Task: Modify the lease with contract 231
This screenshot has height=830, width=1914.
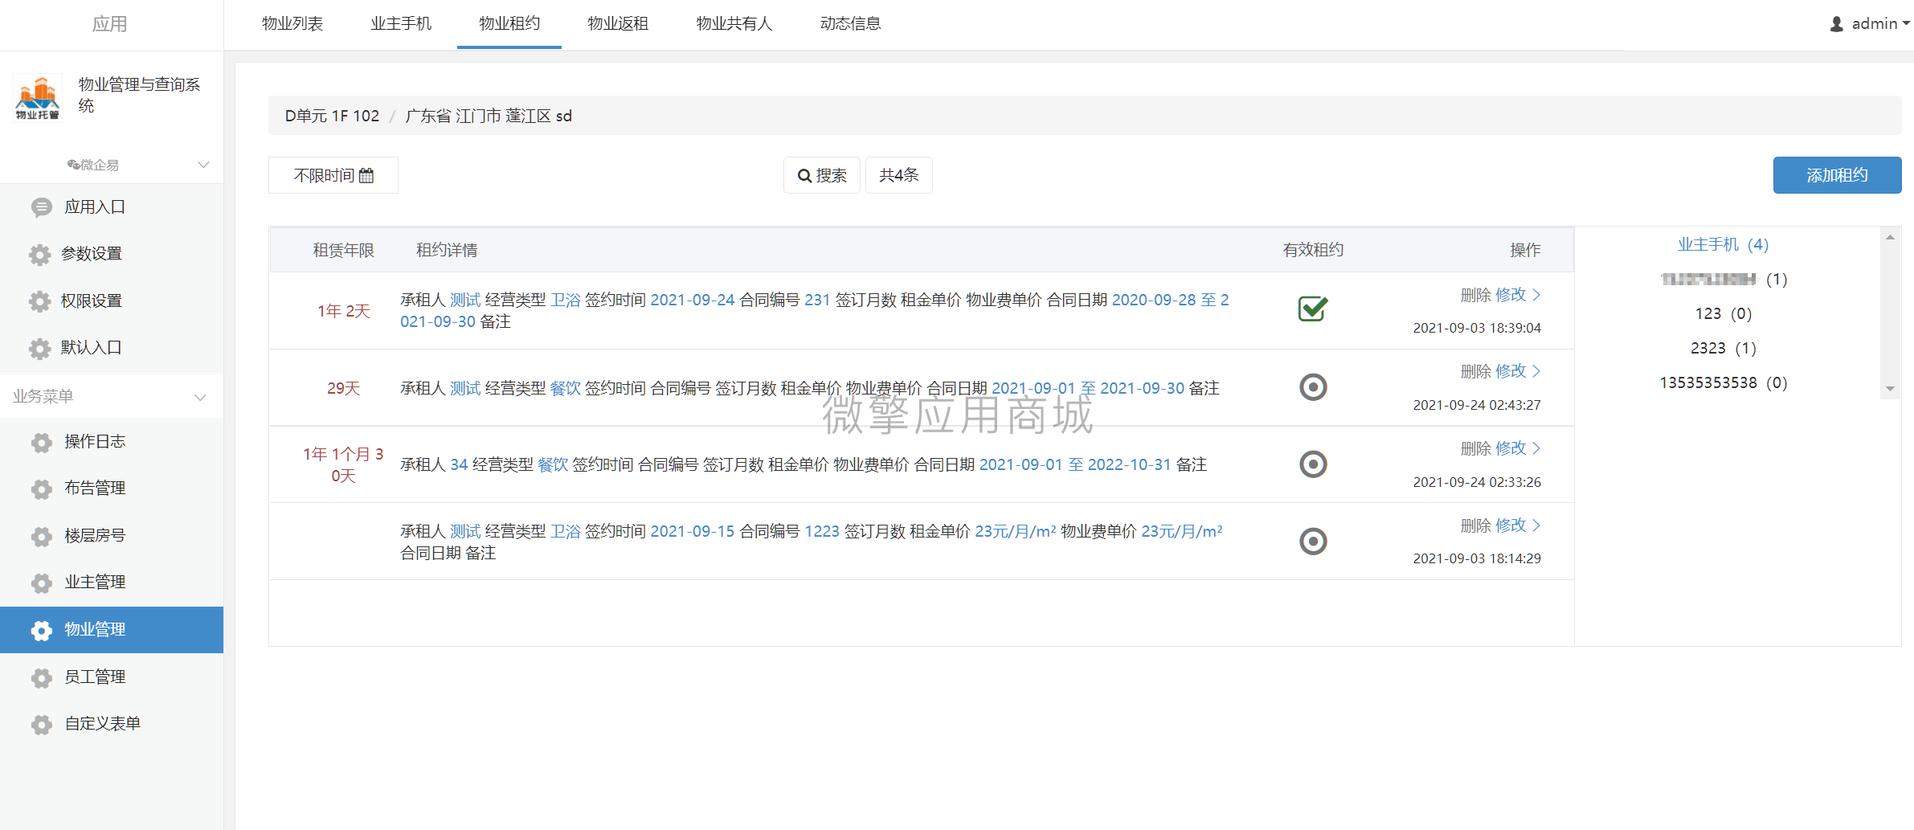Action: (x=1511, y=295)
